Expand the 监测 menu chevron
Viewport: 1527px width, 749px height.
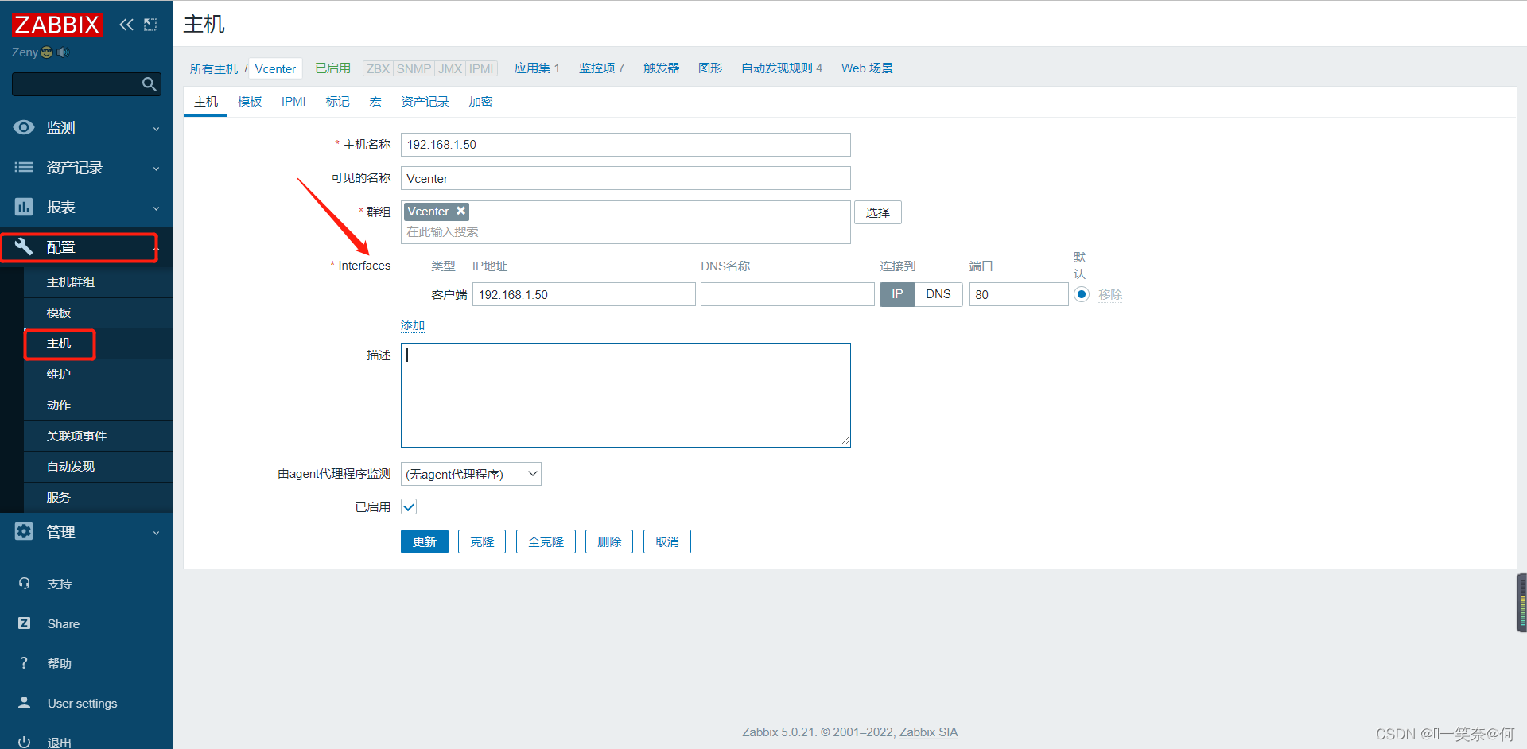[x=156, y=129]
